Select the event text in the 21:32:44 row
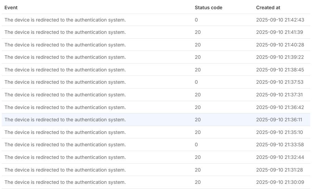The height and width of the screenshot is (190, 313). (65, 157)
